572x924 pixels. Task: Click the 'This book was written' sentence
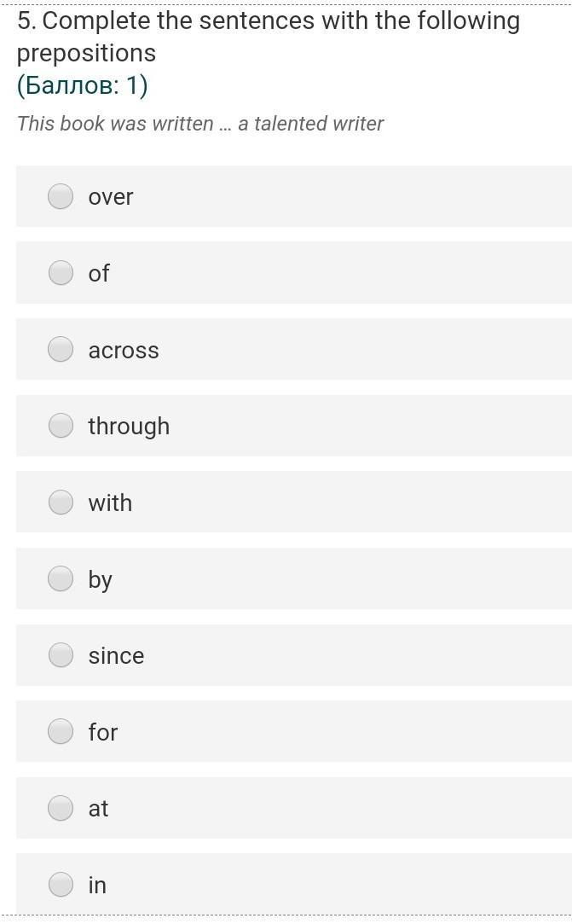pos(200,124)
